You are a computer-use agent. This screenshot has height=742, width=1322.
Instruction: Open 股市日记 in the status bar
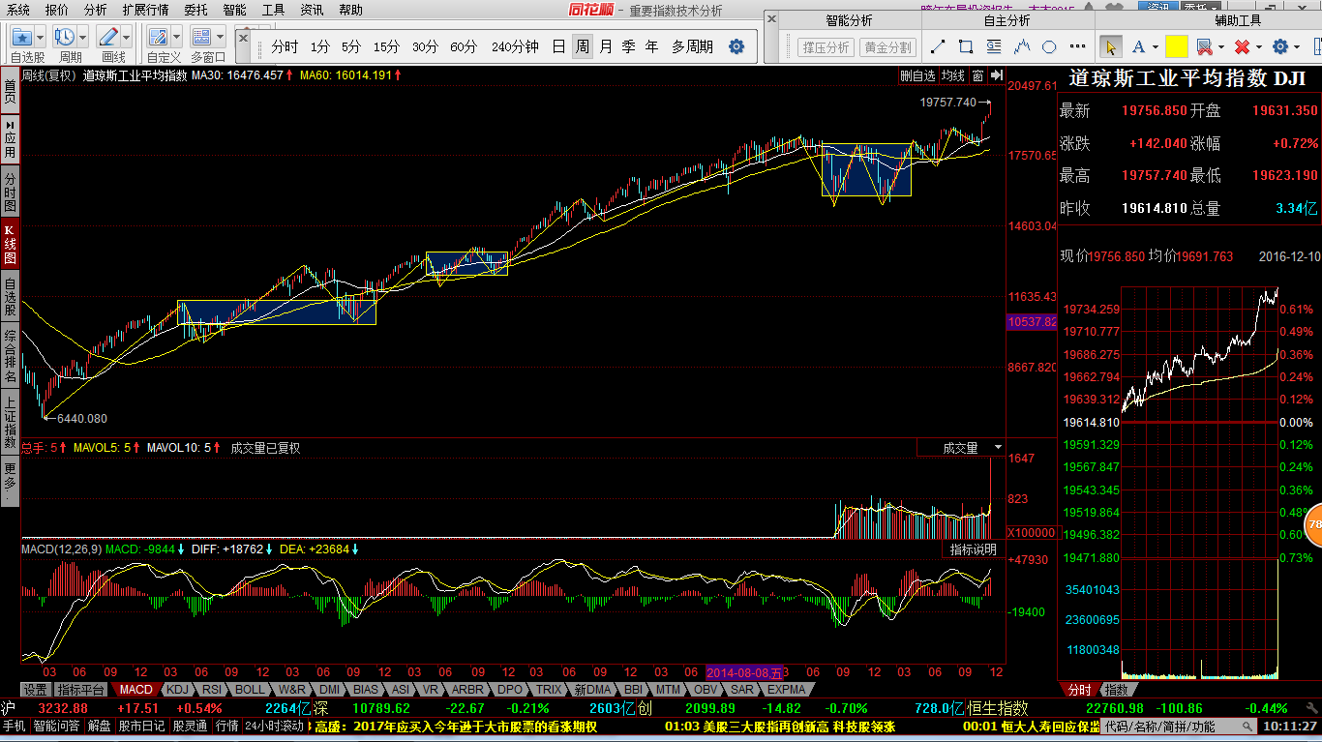click(141, 726)
